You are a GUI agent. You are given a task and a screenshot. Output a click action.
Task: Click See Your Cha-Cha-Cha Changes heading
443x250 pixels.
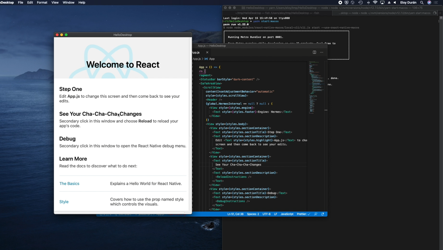(100, 114)
